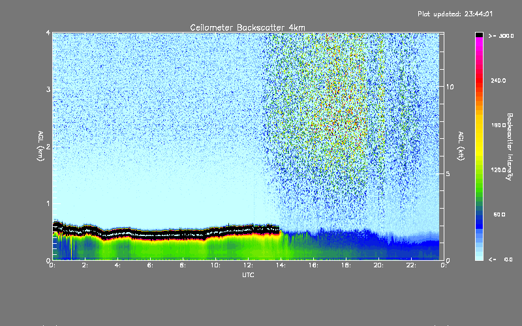
Task: Click the "AGL (km)" left axis label
Action: point(40,146)
